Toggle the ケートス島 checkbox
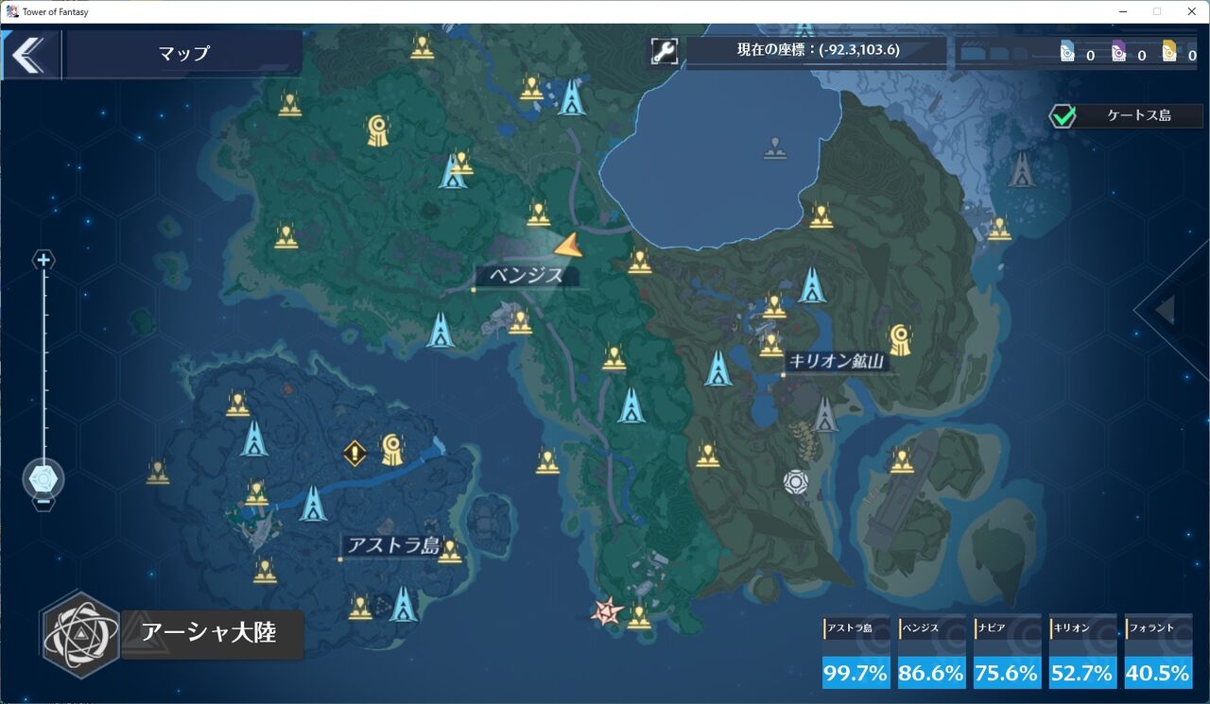1210x704 pixels. coord(1064,116)
